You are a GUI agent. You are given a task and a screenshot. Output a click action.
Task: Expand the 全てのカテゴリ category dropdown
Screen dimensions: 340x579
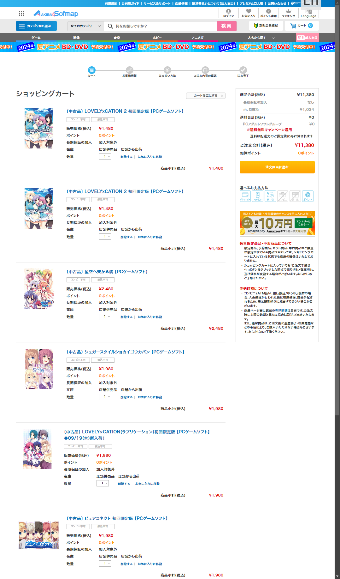(86, 26)
